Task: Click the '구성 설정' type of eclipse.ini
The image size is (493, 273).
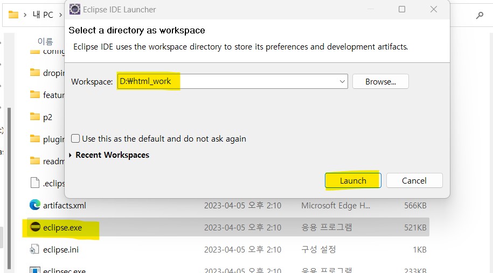Action: [x=318, y=249]
